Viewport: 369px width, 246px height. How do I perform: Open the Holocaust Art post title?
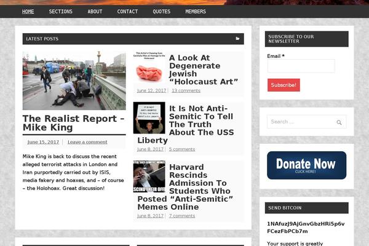pos(204,69)
